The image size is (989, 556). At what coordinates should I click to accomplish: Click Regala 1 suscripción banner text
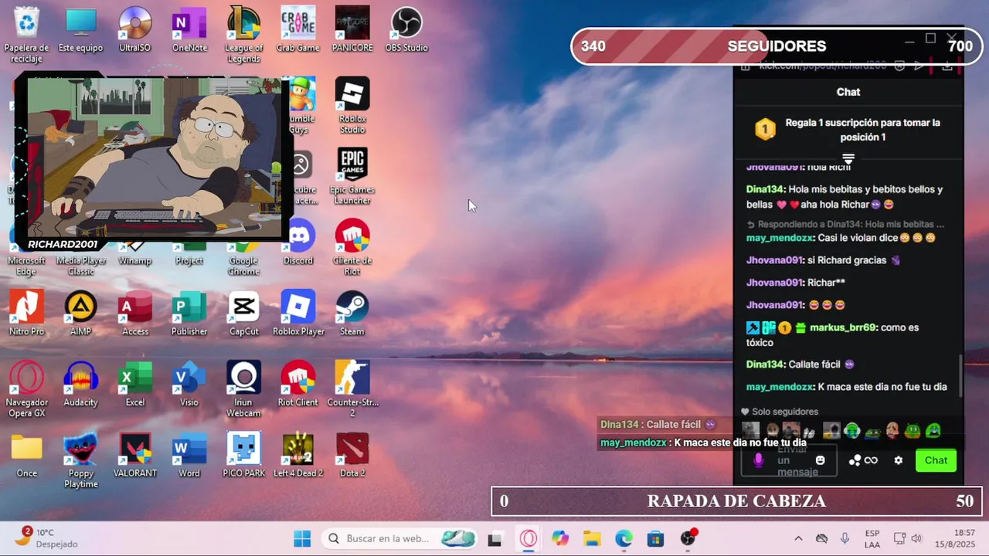pyautogui.click(x=863, y=130)
